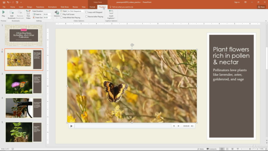Check Loop until Stopped option

[87, 12]
